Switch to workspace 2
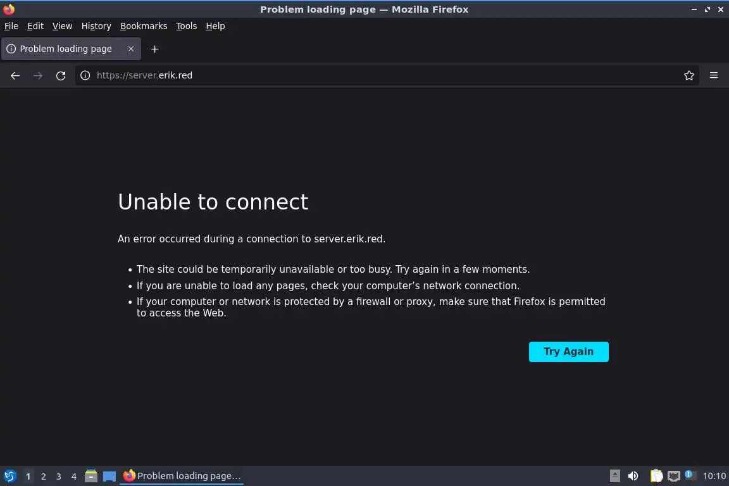Viewport: 729px width, 486px height. [x=43, y=477]
